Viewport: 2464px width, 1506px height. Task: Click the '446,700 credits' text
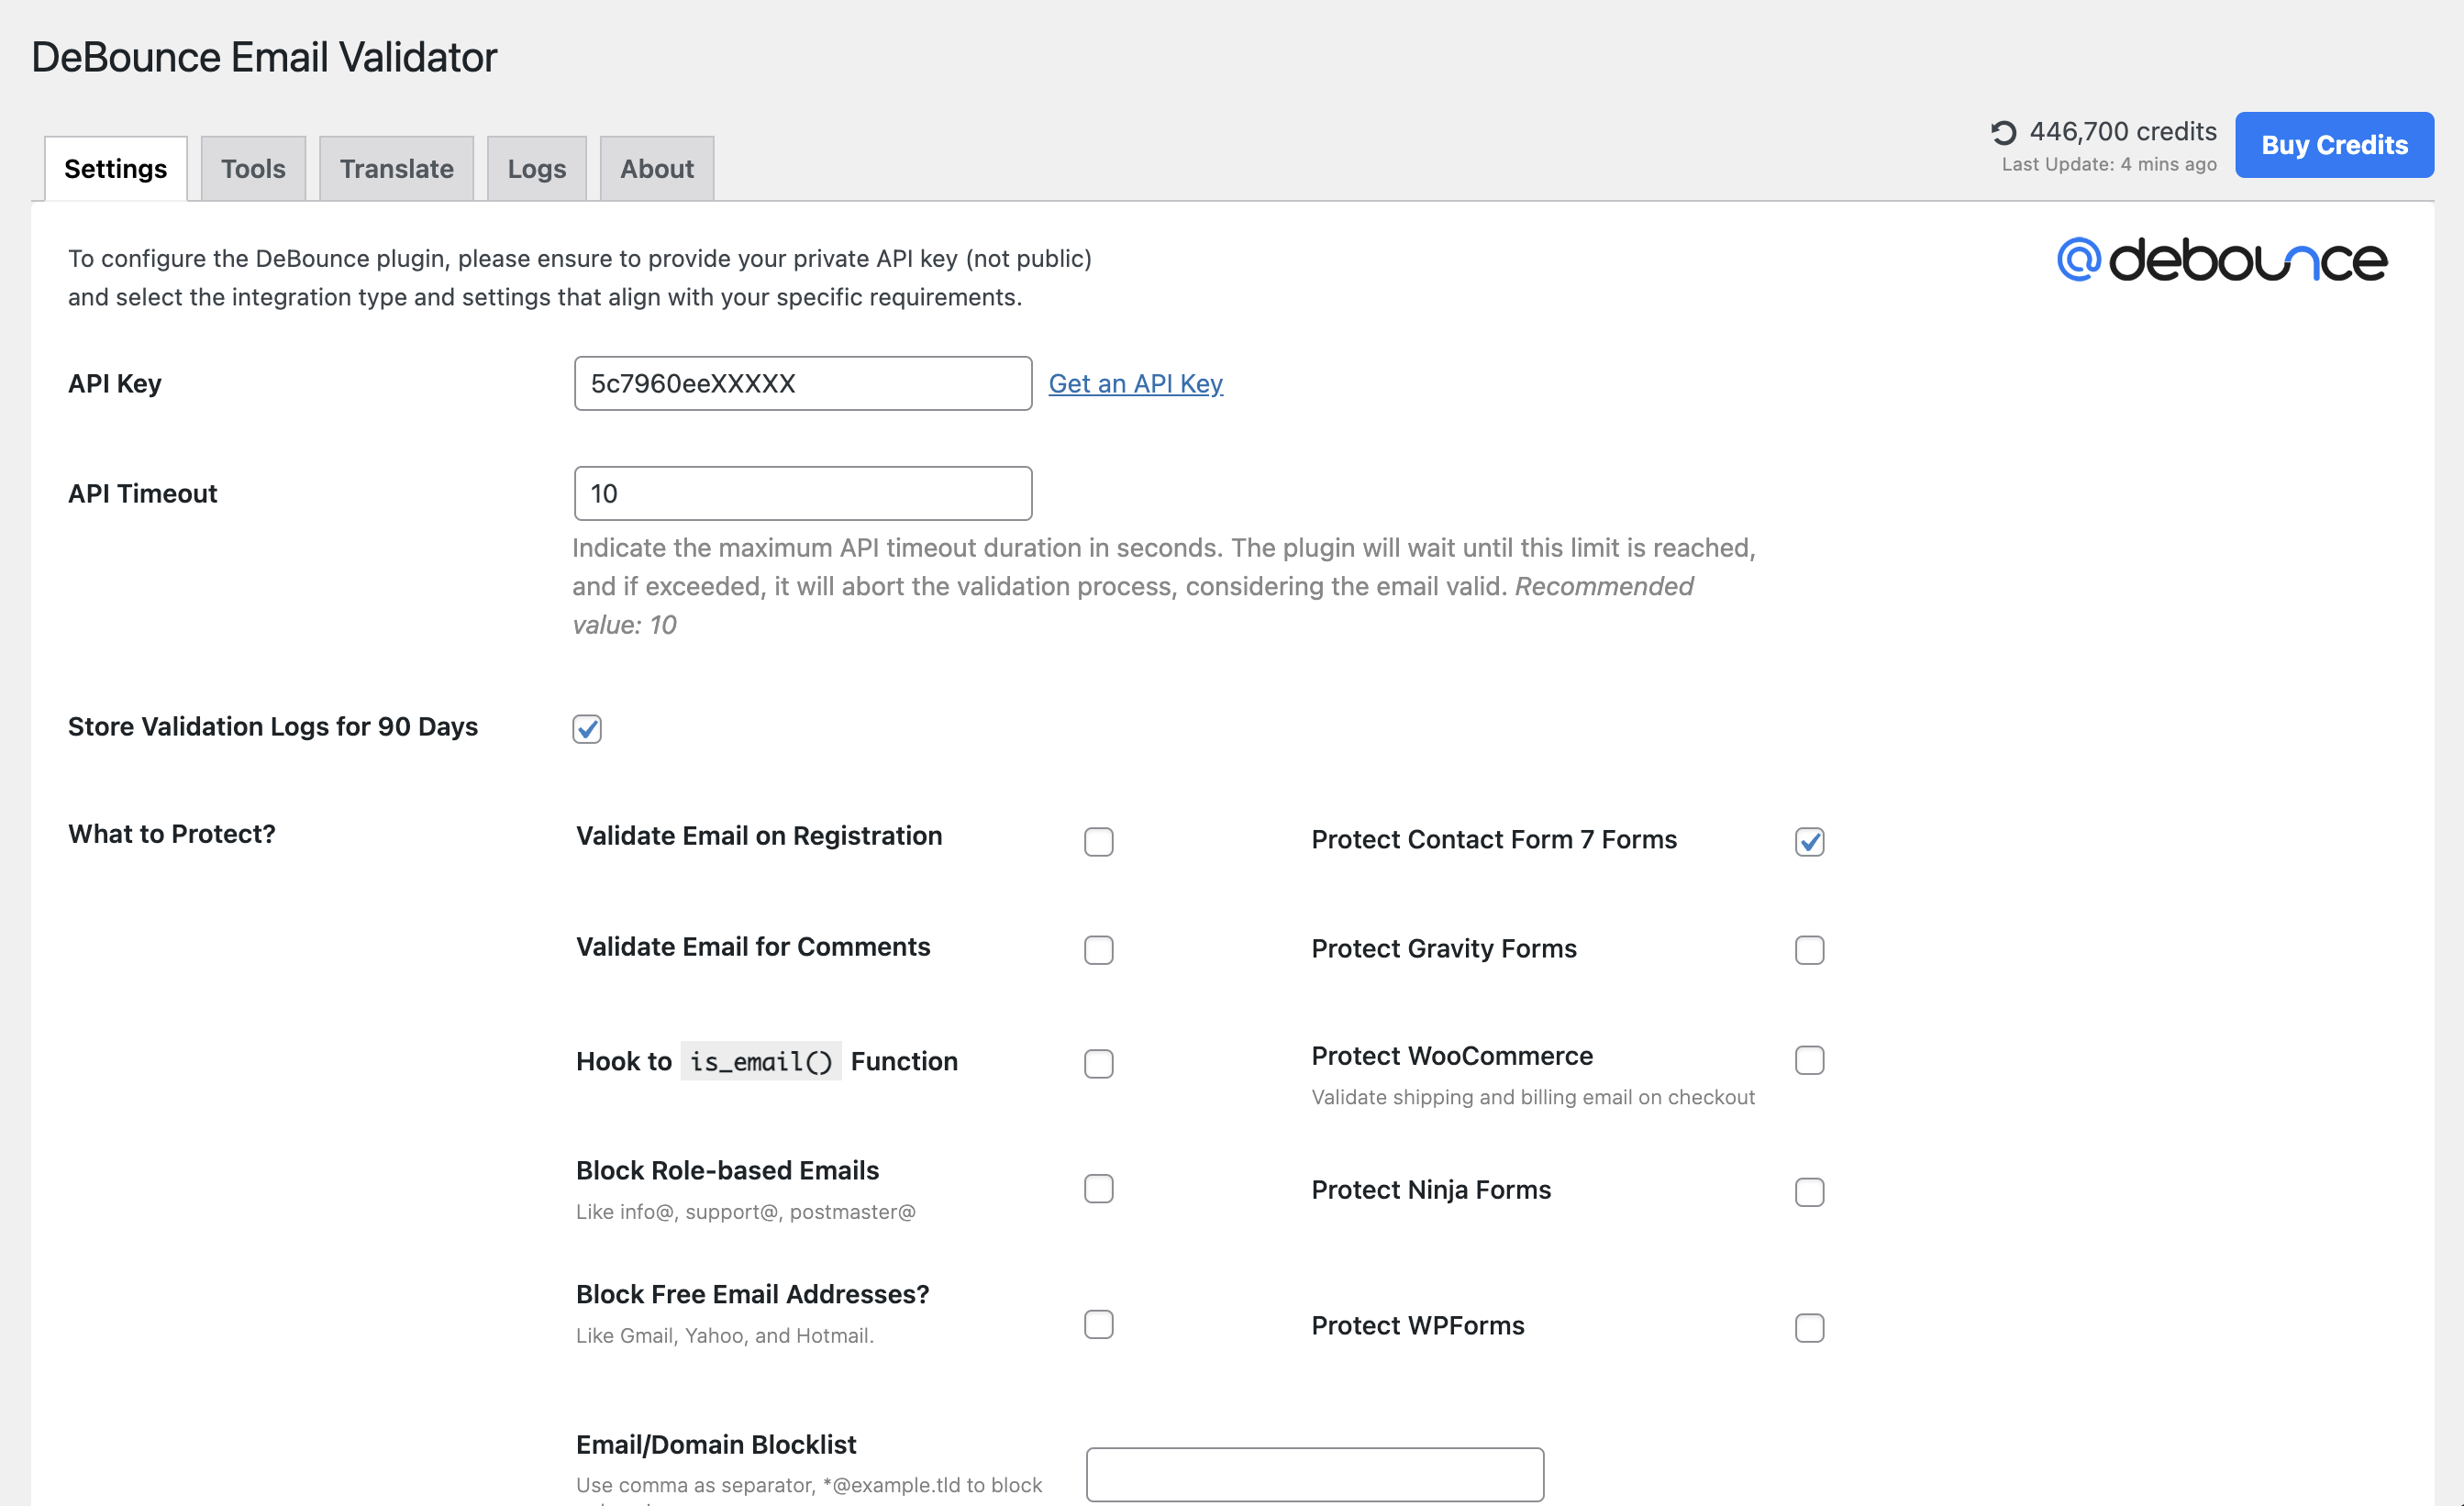pos(2123,131)
